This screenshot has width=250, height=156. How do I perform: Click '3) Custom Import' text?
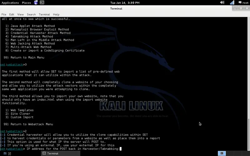coord(19,117)
